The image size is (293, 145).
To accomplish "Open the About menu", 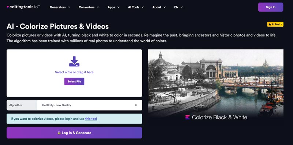I will click(159, 7).
